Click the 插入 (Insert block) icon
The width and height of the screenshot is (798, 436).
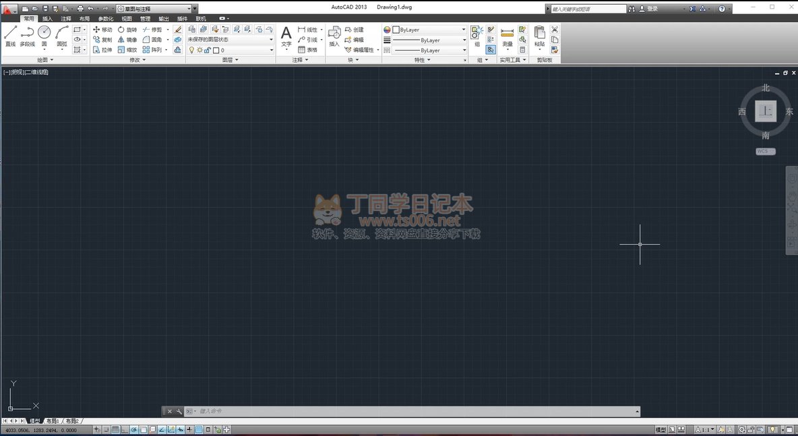pyautogui.click(x=334, y=36)
